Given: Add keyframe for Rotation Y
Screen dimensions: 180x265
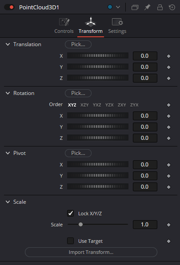Looking at the screenshot, I should tap(168, 127).
